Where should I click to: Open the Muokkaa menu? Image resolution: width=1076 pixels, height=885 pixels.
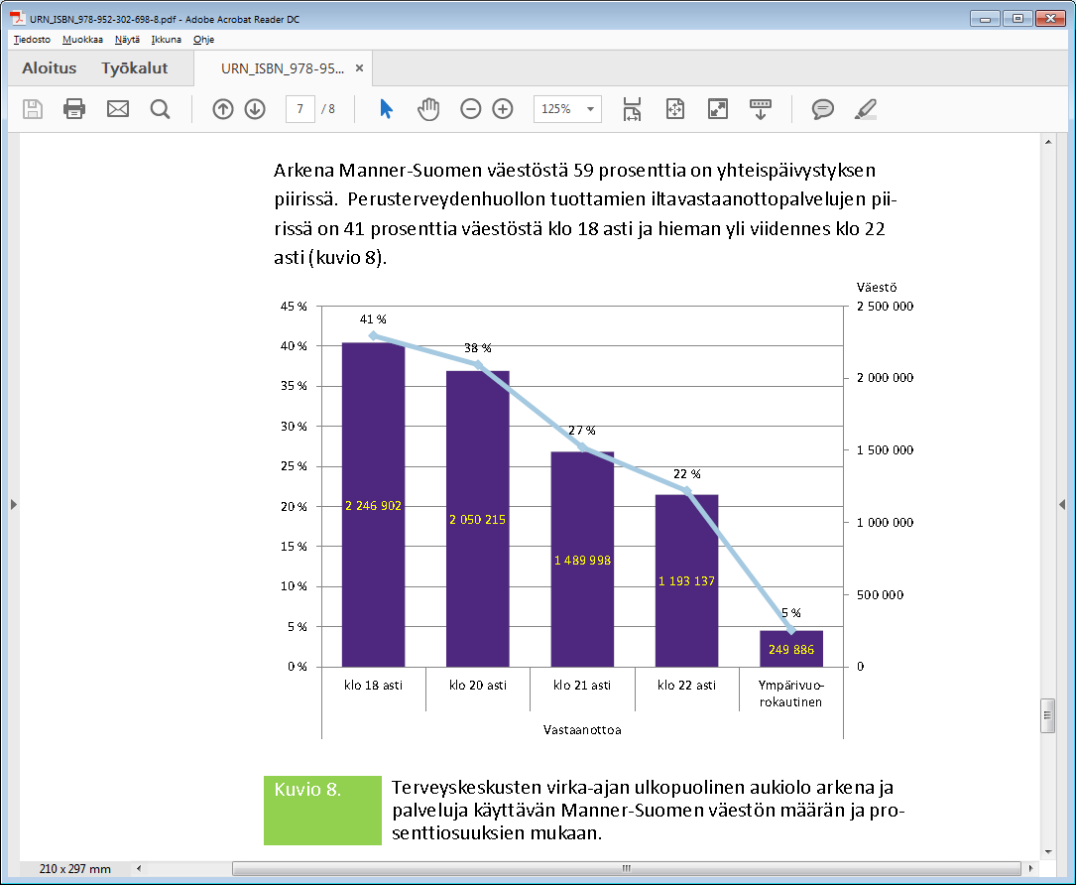(x=82, y=40)
